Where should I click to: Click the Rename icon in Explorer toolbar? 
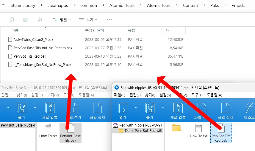pyautogui.click(x=11, y=20)
